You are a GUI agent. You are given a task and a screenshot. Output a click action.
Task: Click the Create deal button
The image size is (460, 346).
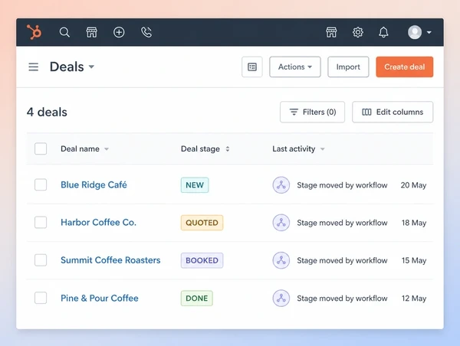click(405, 67)
